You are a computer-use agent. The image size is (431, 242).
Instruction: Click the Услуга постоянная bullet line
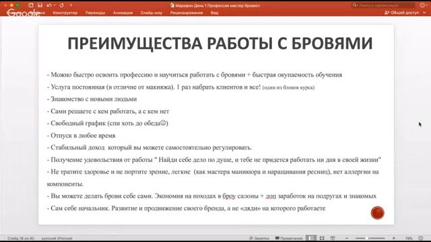pos(180,87)
